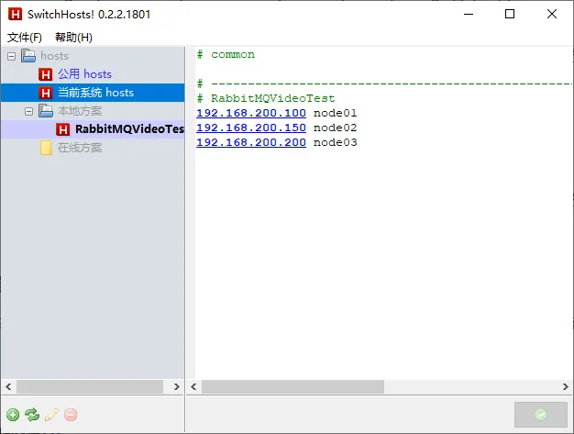Click the green add scheme icon
The width and height of the screenshot is (574, 434).
point(13,415)
